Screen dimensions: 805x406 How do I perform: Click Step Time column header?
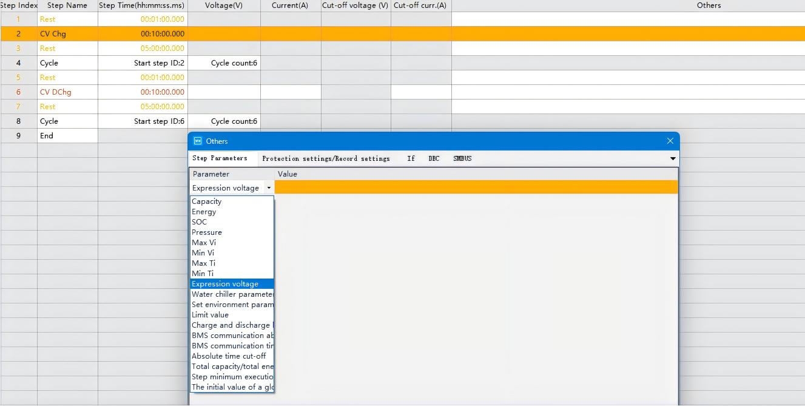coord(143,5)
